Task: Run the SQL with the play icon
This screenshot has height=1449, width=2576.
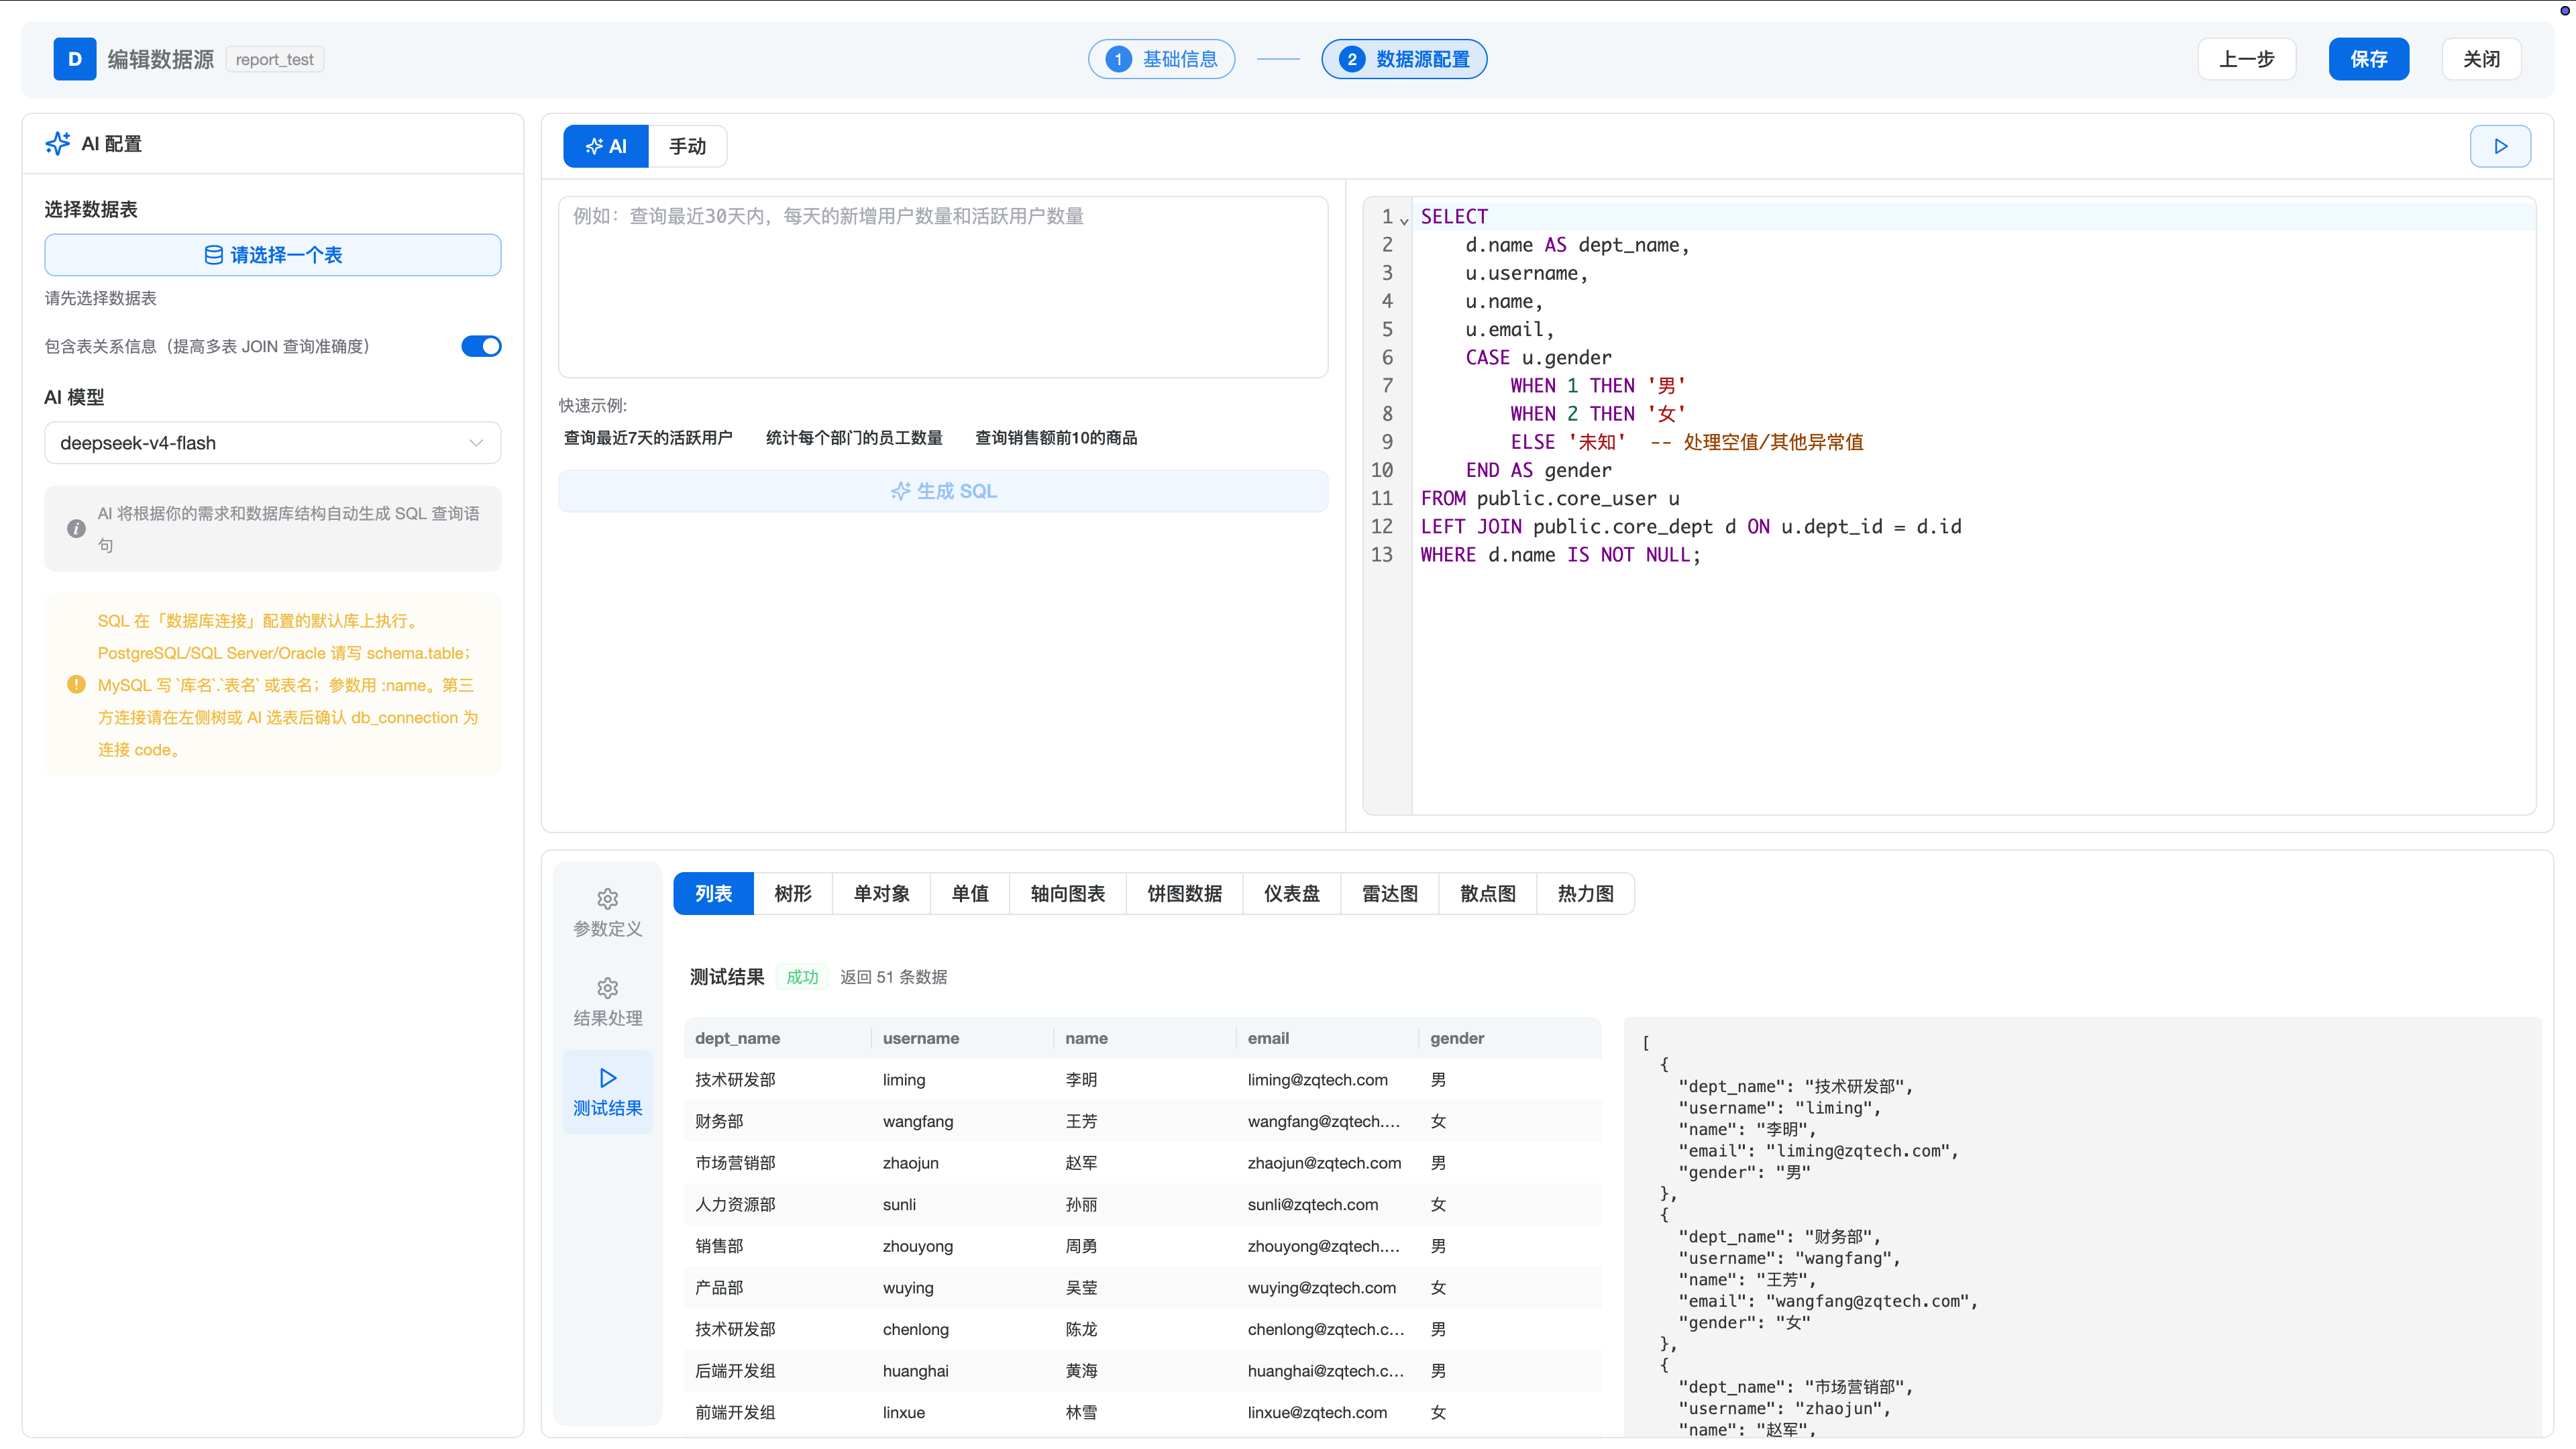Action: 2499,146
